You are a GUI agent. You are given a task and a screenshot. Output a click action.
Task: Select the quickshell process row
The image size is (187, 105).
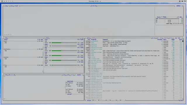pyautogui.click(x=134, y=41)
